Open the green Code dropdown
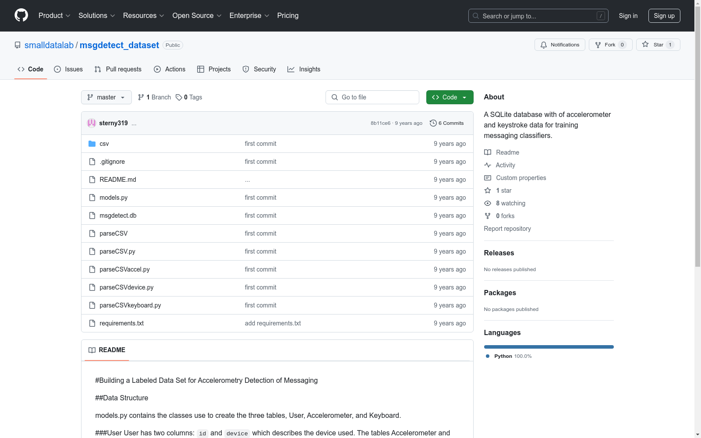701x438 pixels. [450, 97]
